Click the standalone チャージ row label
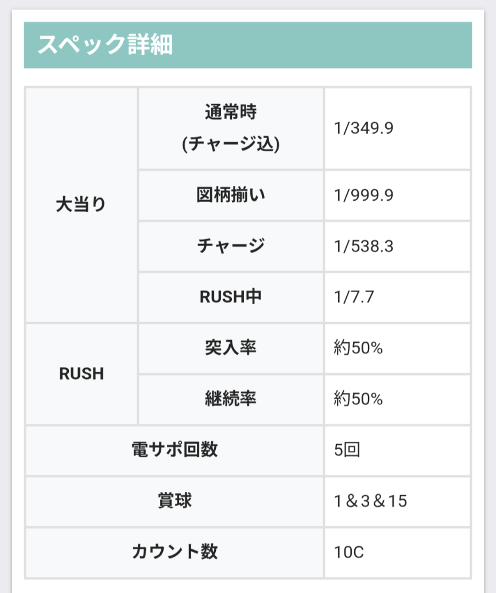 (x=231, y=246)
